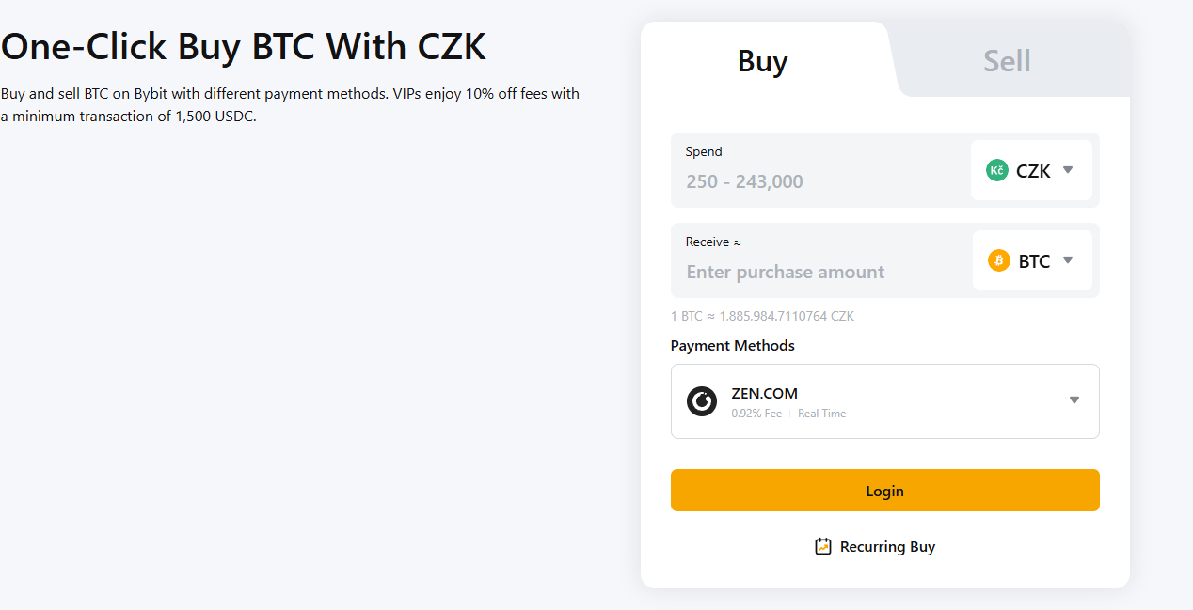Expand the BTC coin dropdown arrow
1193x610 pixels.
tap(1068, 260)
